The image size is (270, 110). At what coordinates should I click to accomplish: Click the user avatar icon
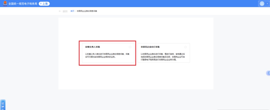pyautogui.click(x=262, y=3)
